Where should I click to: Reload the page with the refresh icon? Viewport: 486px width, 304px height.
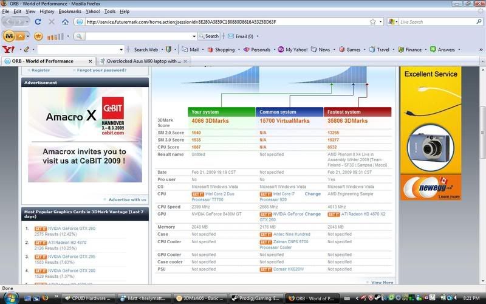click(38, 22)
